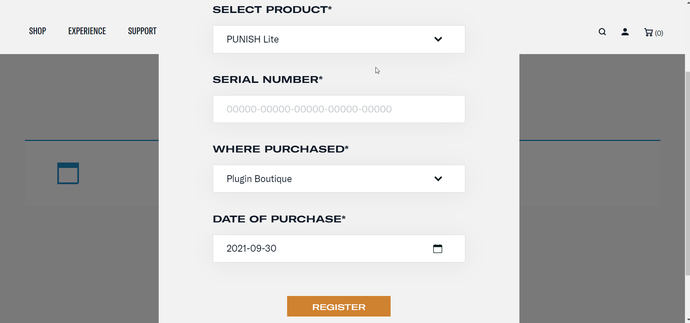Expand the PUNISH Lite product dropdown
The image size is (690, 323).
point(325,39)
